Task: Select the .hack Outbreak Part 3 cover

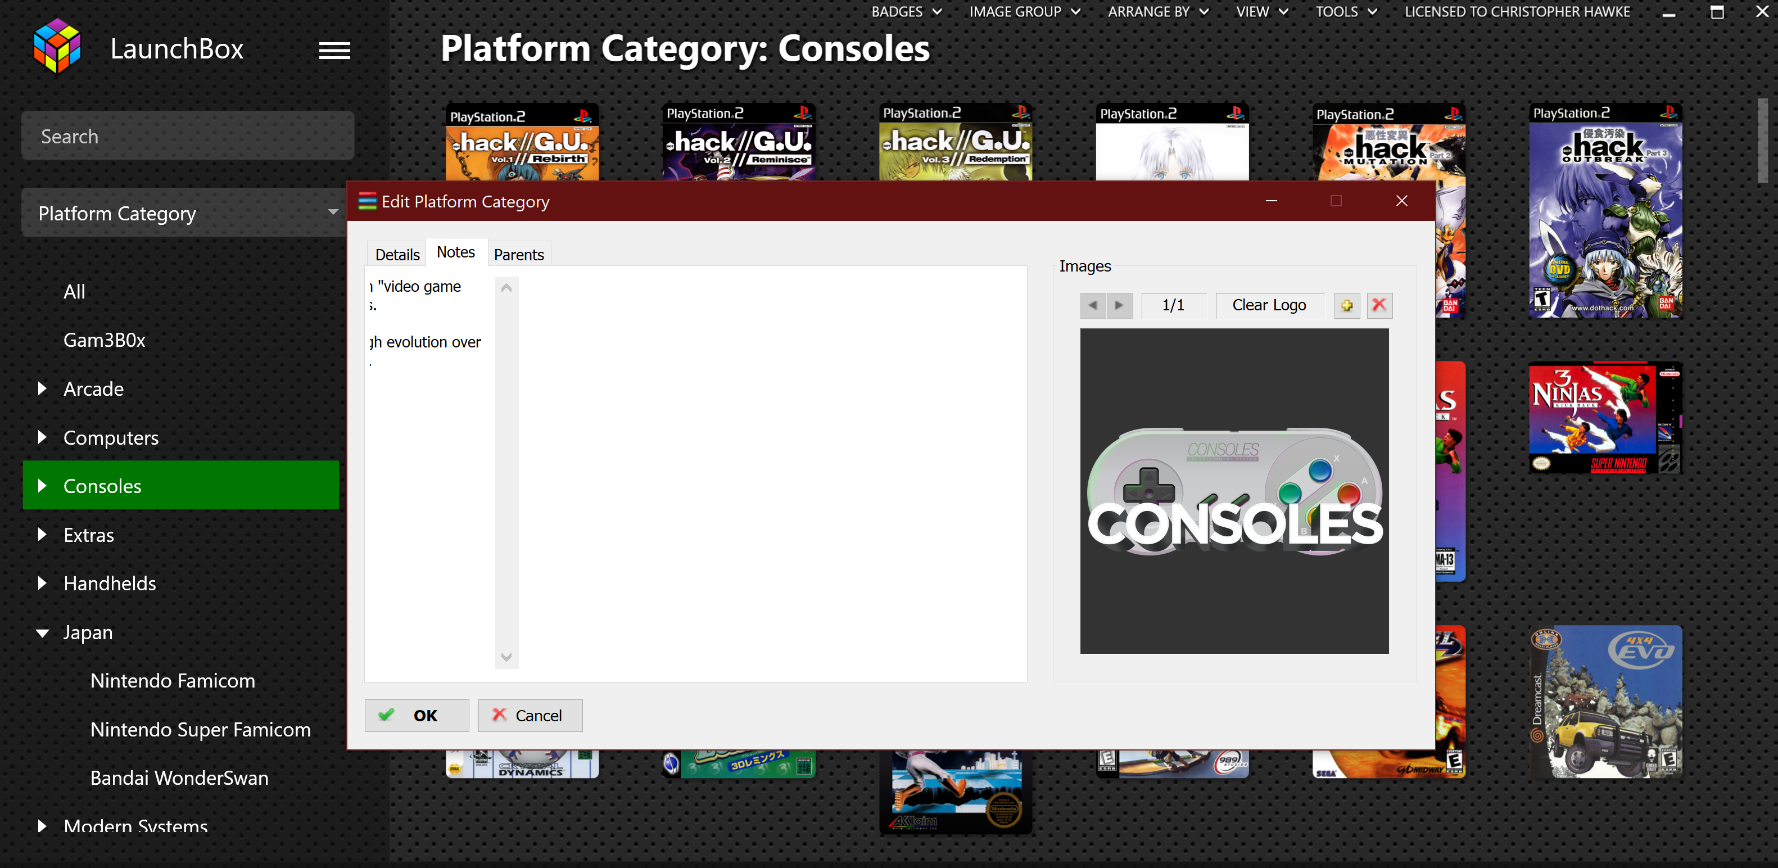Action: click(1605, 211)
